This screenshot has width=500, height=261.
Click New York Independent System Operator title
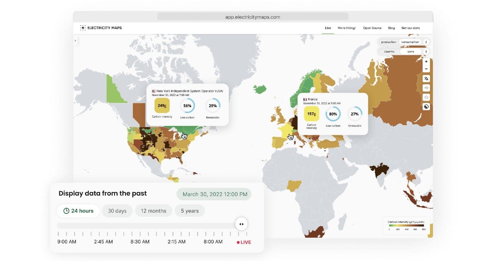click(190, 91)
